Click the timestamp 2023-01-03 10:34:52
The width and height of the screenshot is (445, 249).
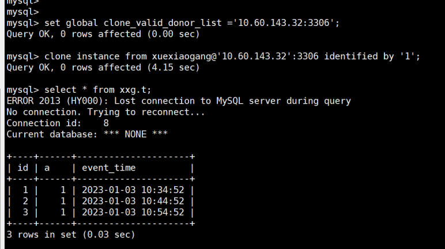pos(133,190)
